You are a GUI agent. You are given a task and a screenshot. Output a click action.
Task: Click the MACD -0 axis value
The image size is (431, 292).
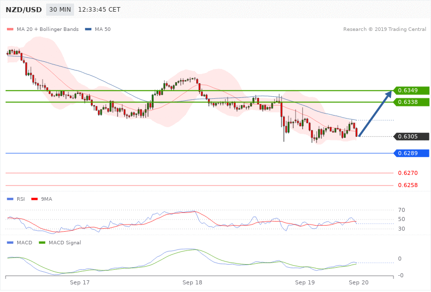pos(401,275)
